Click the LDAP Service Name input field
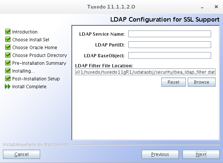The image size is (223, 163). [x=169, y=34]
